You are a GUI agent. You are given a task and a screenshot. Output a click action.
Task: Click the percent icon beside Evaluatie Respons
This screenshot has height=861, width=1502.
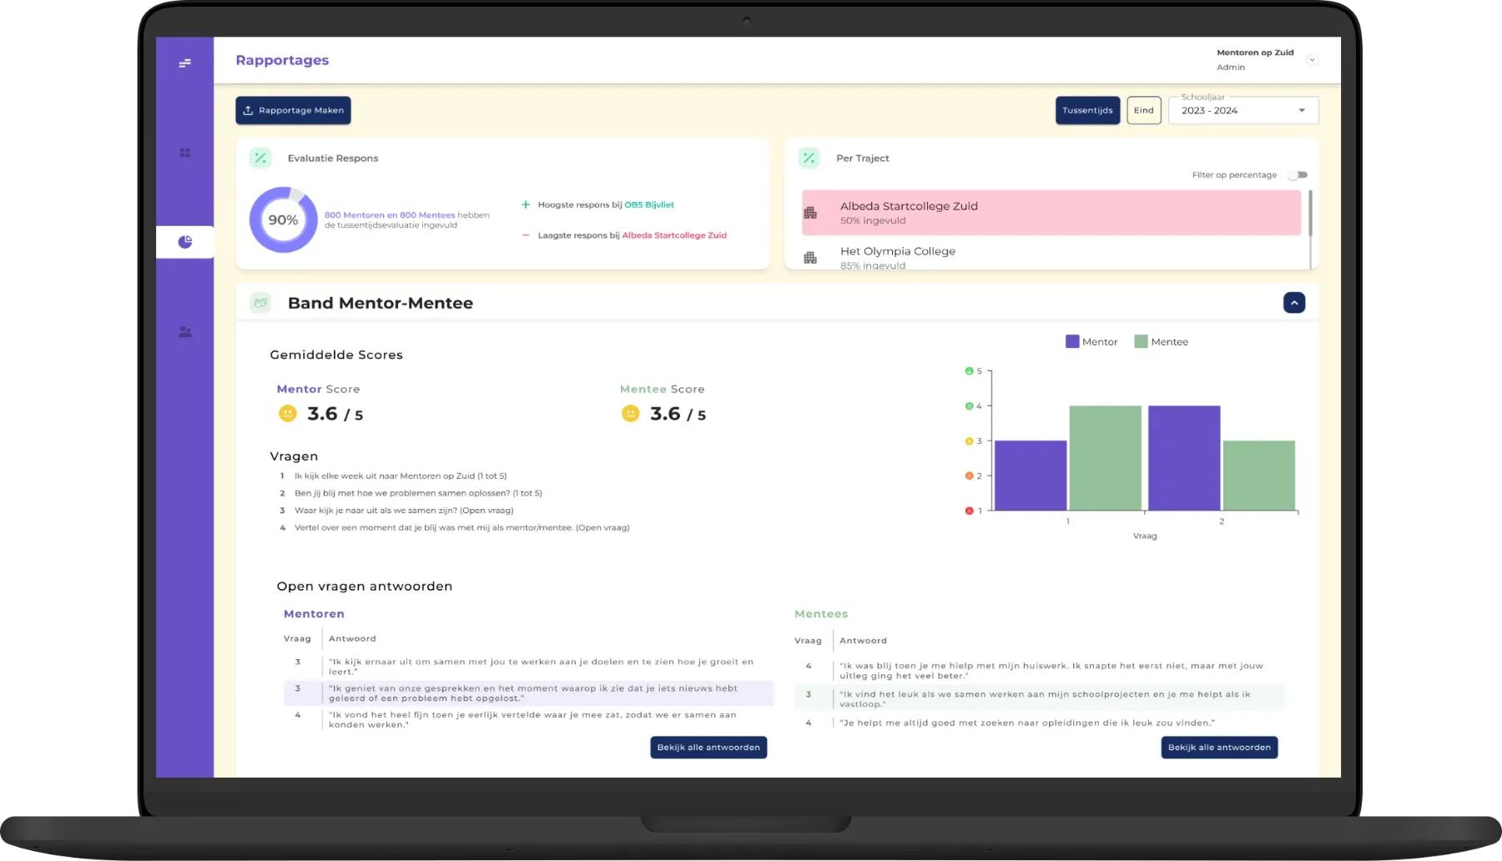pos(260,158)
